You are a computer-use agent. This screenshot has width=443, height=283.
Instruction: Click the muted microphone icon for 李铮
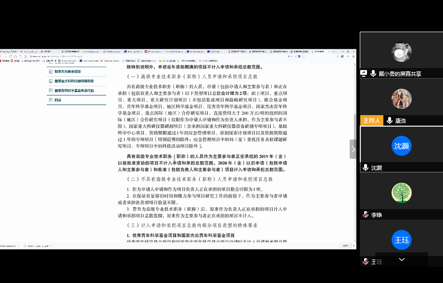366,215
